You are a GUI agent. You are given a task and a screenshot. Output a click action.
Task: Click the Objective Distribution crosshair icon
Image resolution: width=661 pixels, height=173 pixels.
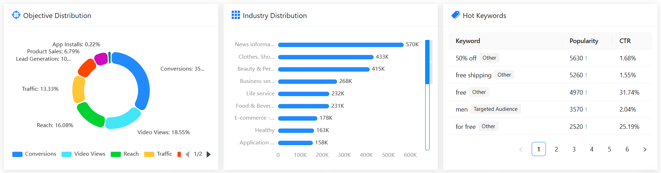(x=16, y=15)
